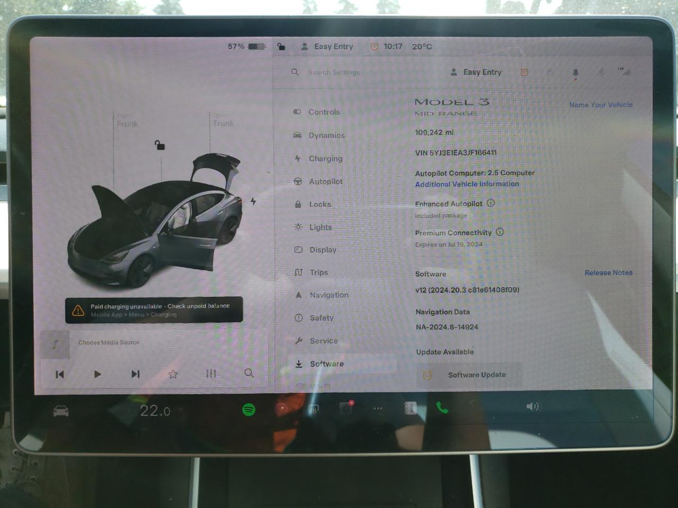Tap the Paid charging unavailable warning
The width and height of the screenshot is (678, 508).
pyautogui.click(x=154, y=310)
